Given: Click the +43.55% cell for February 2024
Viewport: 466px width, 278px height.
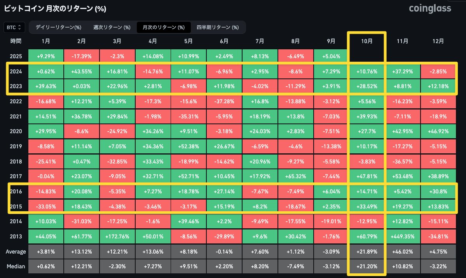Looking at the screenshot, I should [81, 71].
